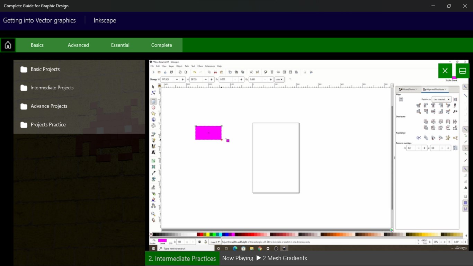Click the Undo icon in the toolbar

tap(194, 72)
